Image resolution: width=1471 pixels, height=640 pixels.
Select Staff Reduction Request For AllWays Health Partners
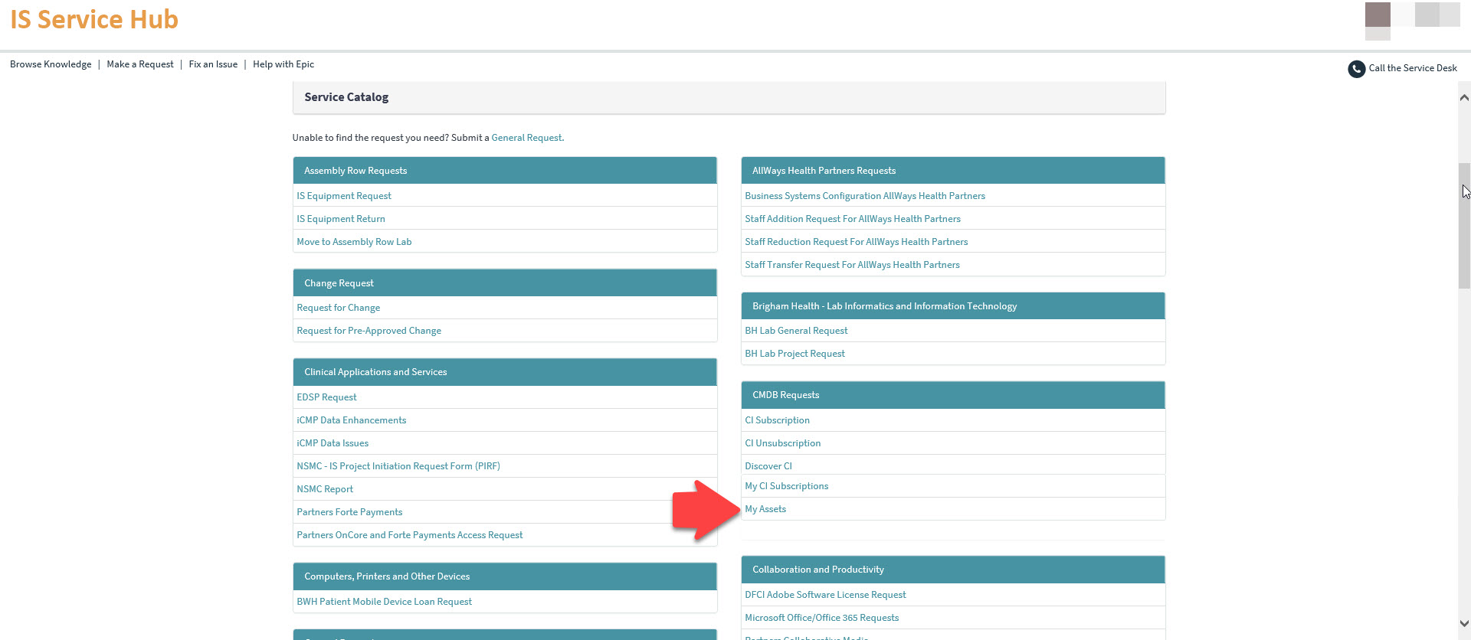[x=857, y=242]
